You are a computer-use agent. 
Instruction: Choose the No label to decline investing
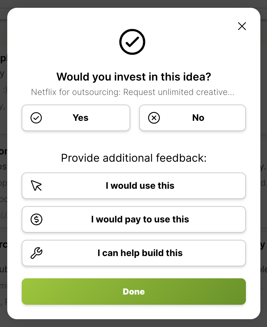click(198, 118)
